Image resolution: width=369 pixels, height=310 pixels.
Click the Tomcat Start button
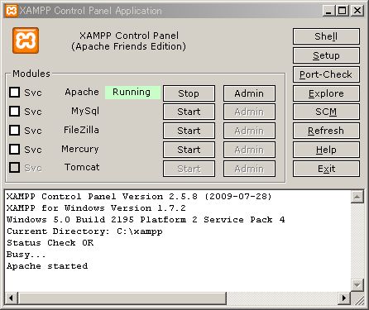point(189,169)
